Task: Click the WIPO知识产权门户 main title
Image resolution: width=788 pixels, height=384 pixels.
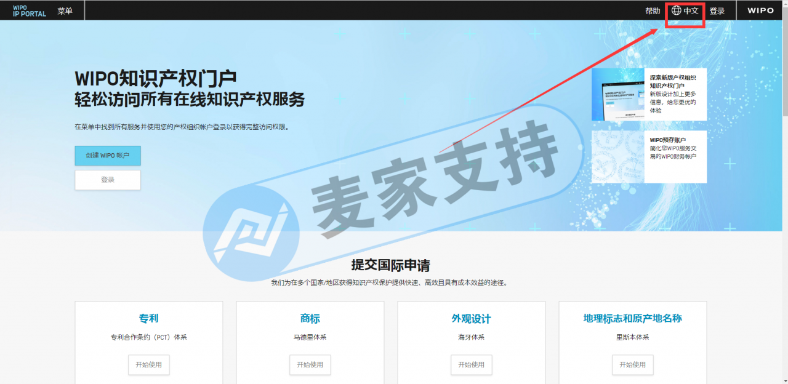Action: click(x=156, y=79)
